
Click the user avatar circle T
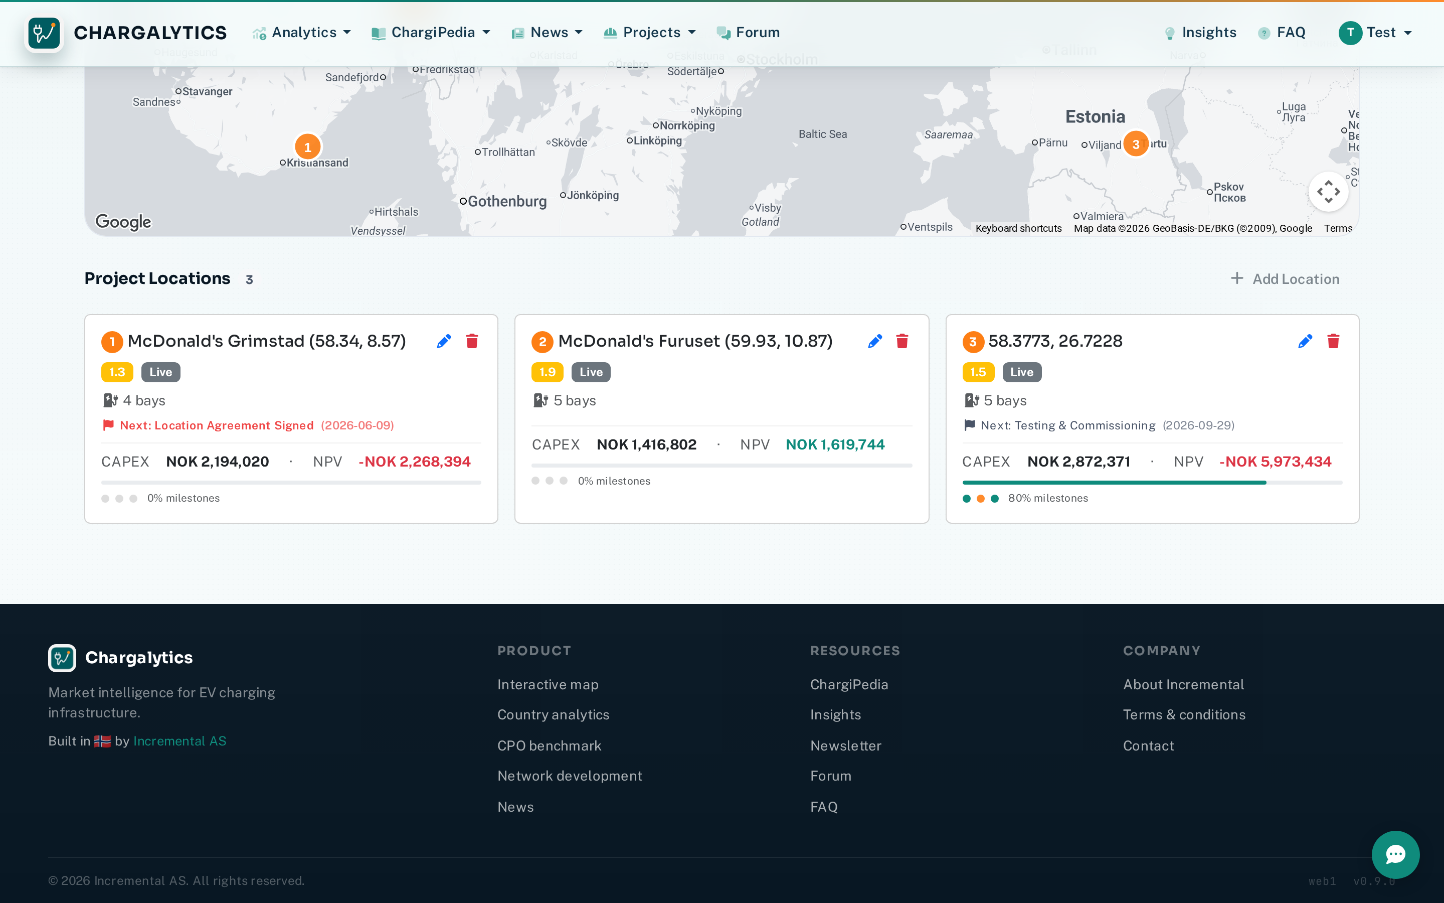click(1350, 33)
